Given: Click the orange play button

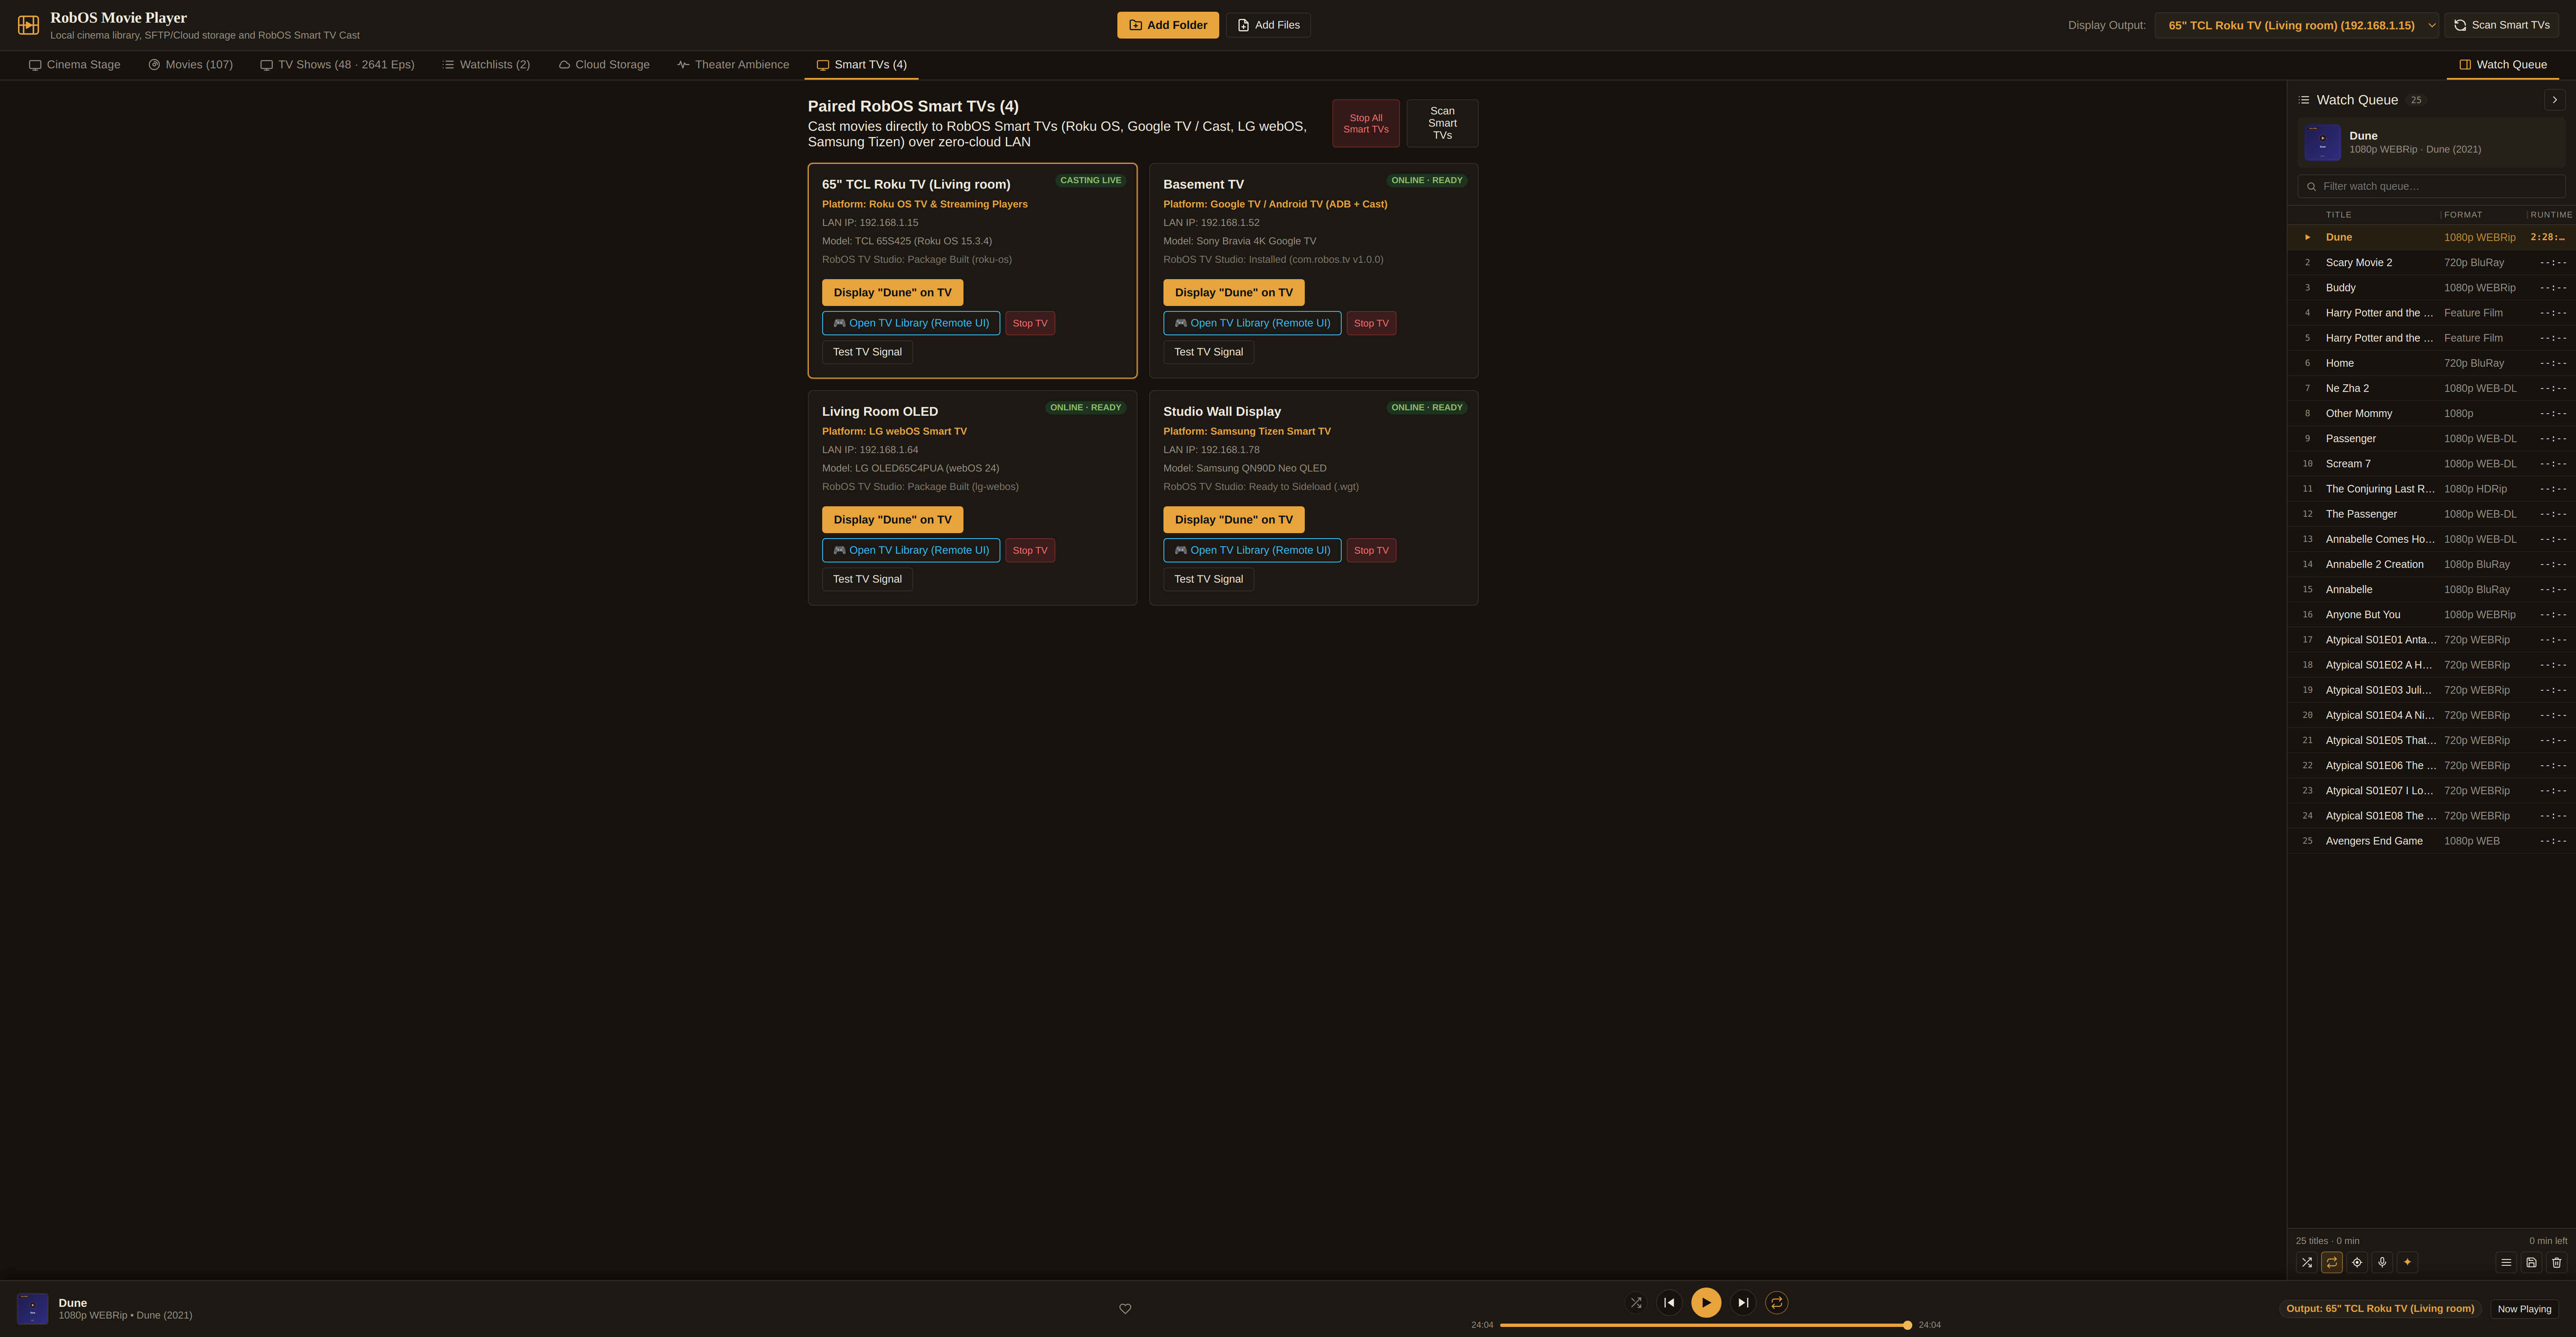Looking at the screenshot, I should pyautogui.click(x=1706, y=1302).
